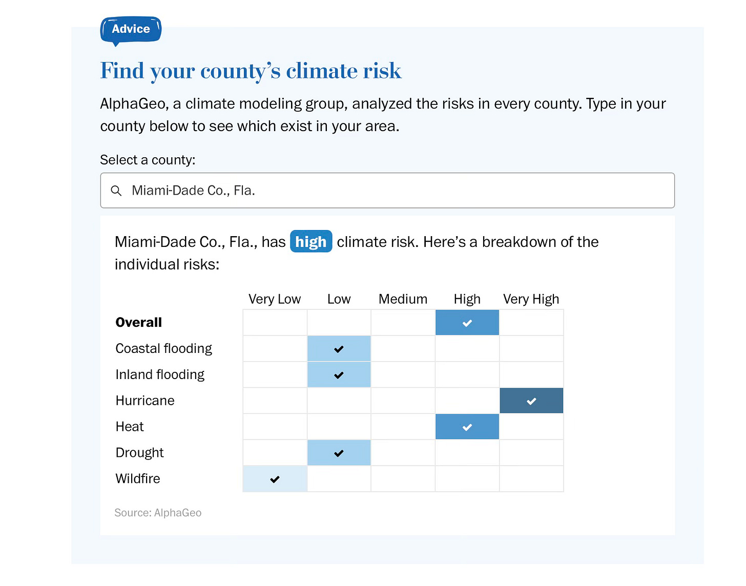Click the Very High column header
The height and width of the screenshot is (586, 746).
click(531, 299)
